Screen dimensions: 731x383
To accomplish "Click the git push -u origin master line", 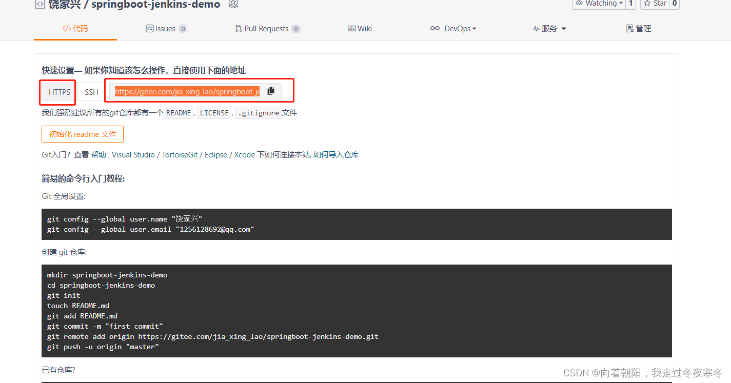I will [x=103, y=347].
